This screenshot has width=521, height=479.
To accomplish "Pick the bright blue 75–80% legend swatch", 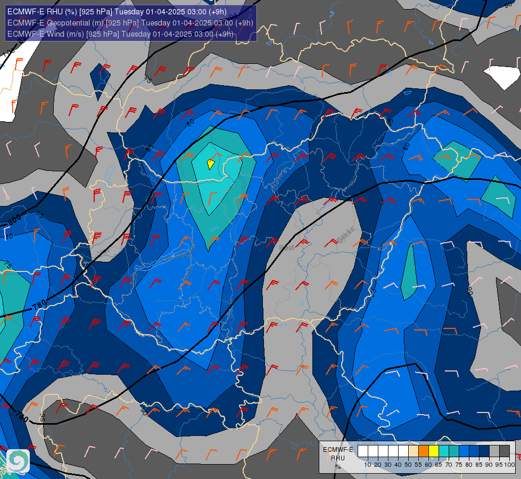I will pos(464,451).
